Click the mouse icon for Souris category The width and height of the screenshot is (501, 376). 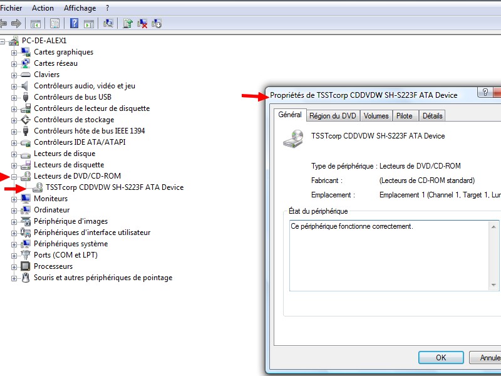click(26, 278)
